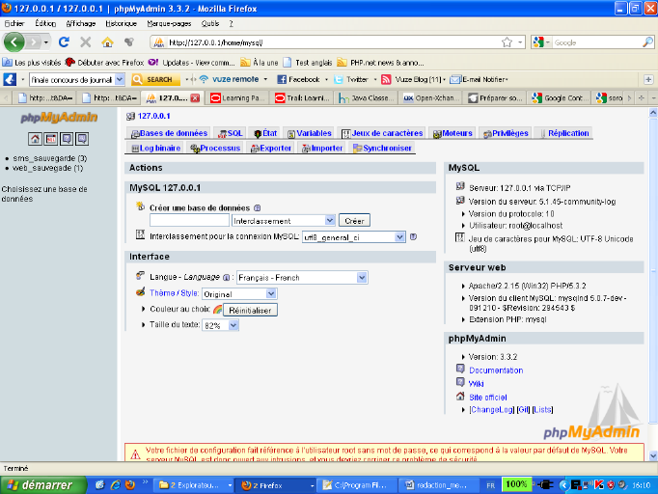658x494 pixels.
Task: Open the Synchroniser tab
Action: (x=382, y=148)
